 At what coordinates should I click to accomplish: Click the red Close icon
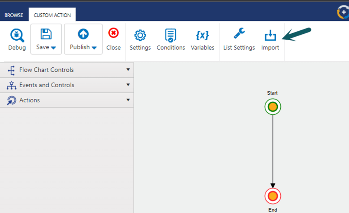(113, 34)
